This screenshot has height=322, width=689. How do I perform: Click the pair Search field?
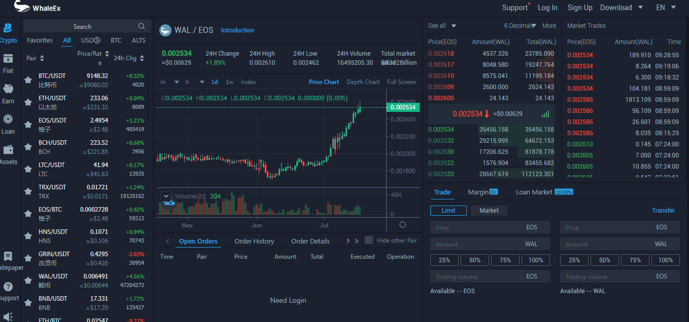pyautogui.click(x=87, y=26)
